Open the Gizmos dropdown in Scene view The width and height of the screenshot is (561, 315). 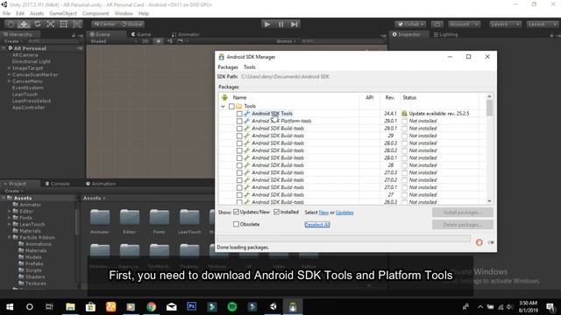tap(287, 41)
